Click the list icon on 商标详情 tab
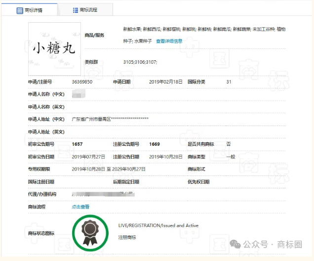Viewport: 314px width, 261px height. tap(20, 10)
